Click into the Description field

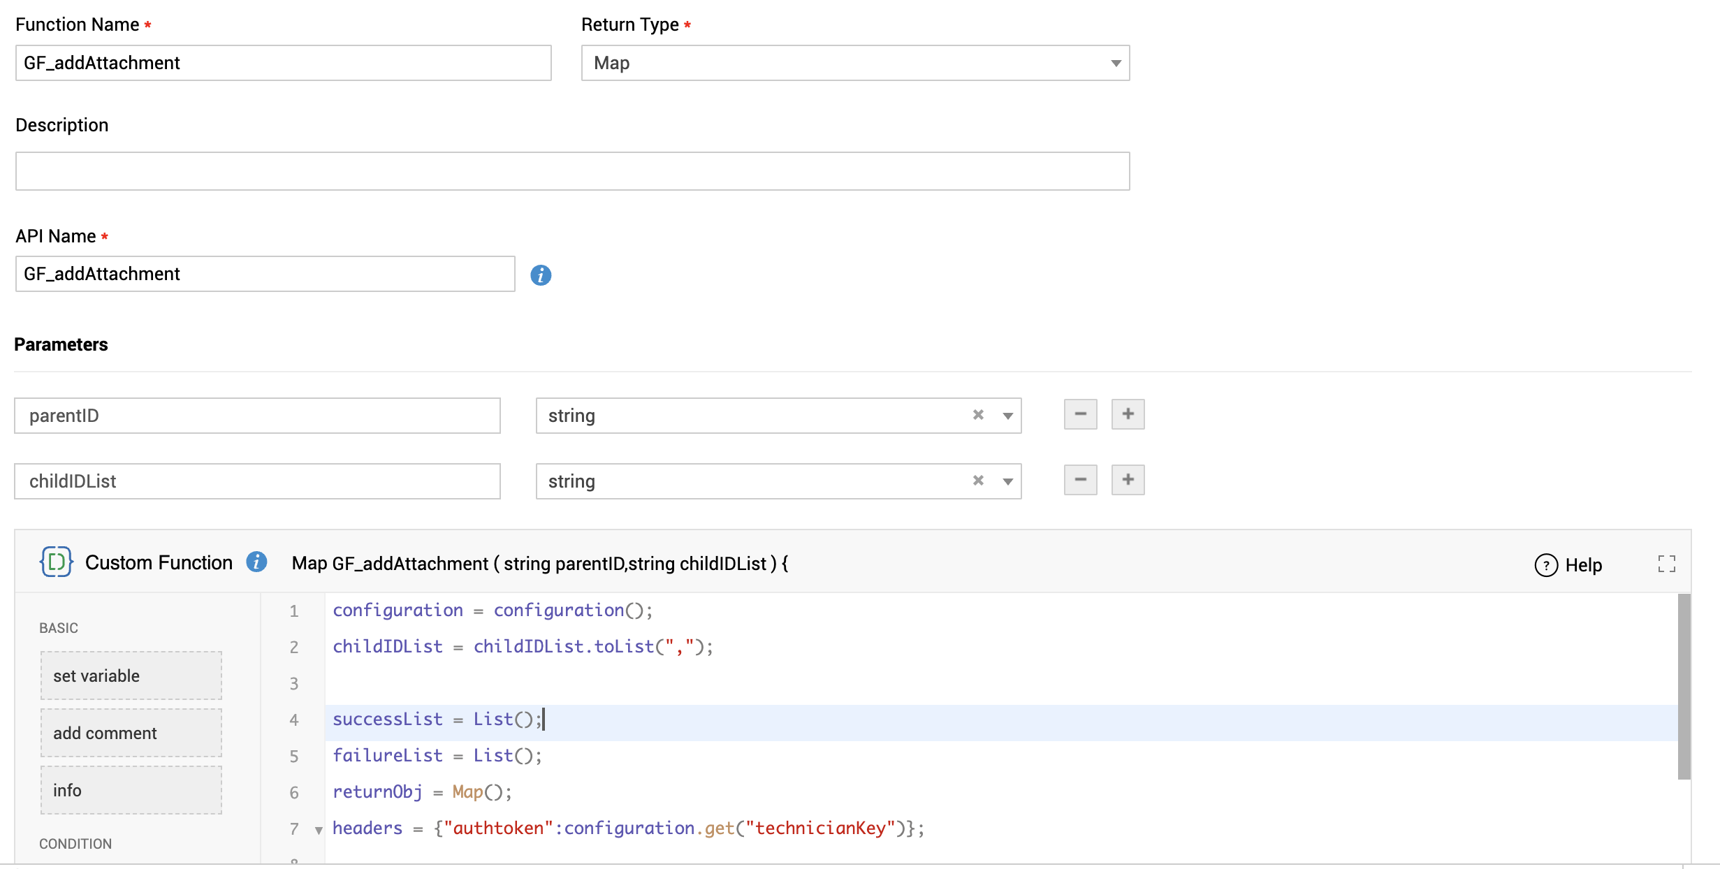[572, 171]
